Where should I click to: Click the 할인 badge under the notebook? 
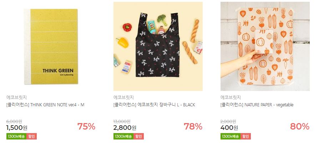tap(31, 136)
